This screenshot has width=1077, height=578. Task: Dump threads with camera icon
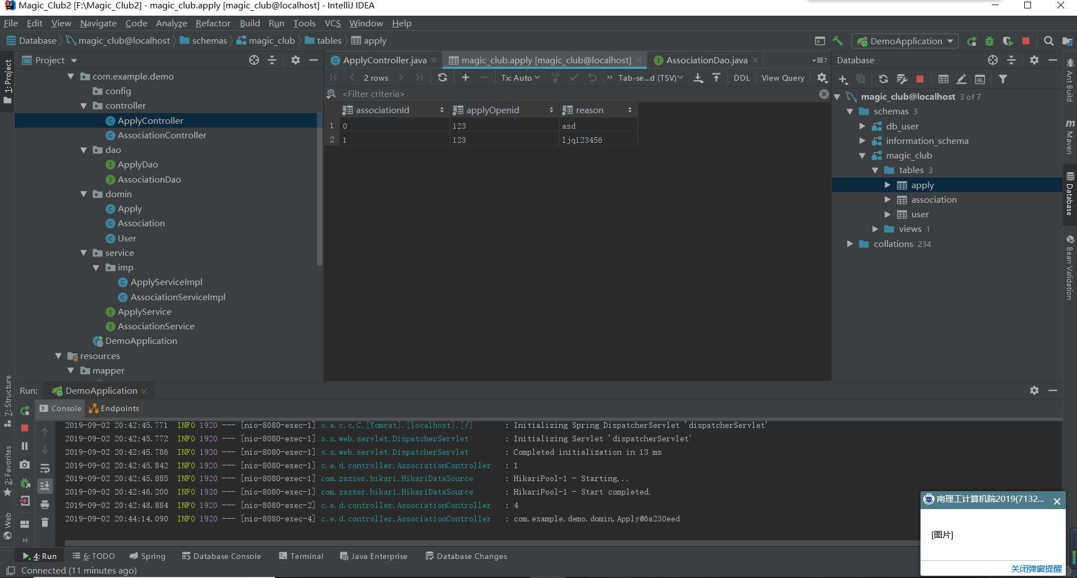[x=25, y=464]
